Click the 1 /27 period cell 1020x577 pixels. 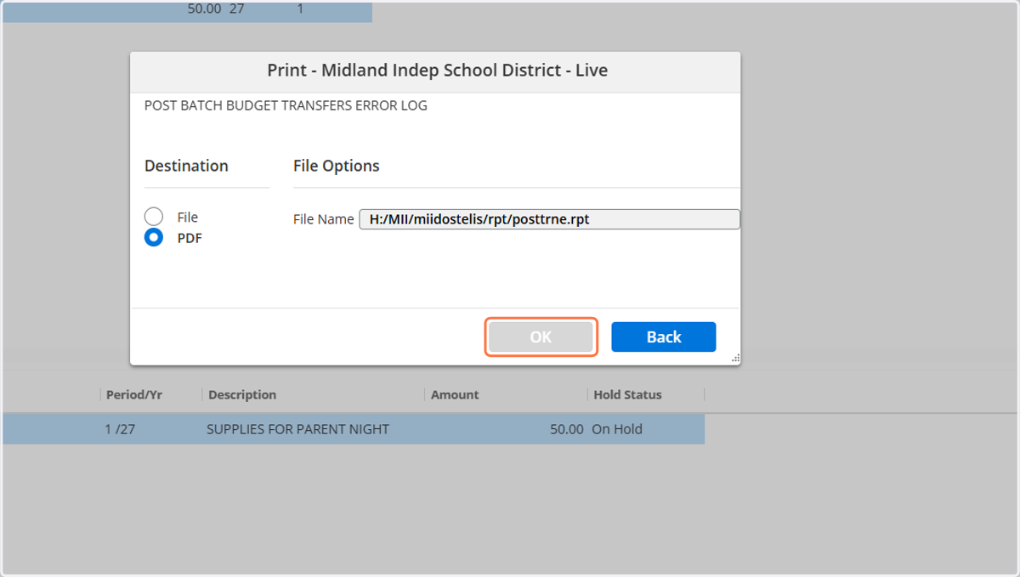[x=120, y=429]
